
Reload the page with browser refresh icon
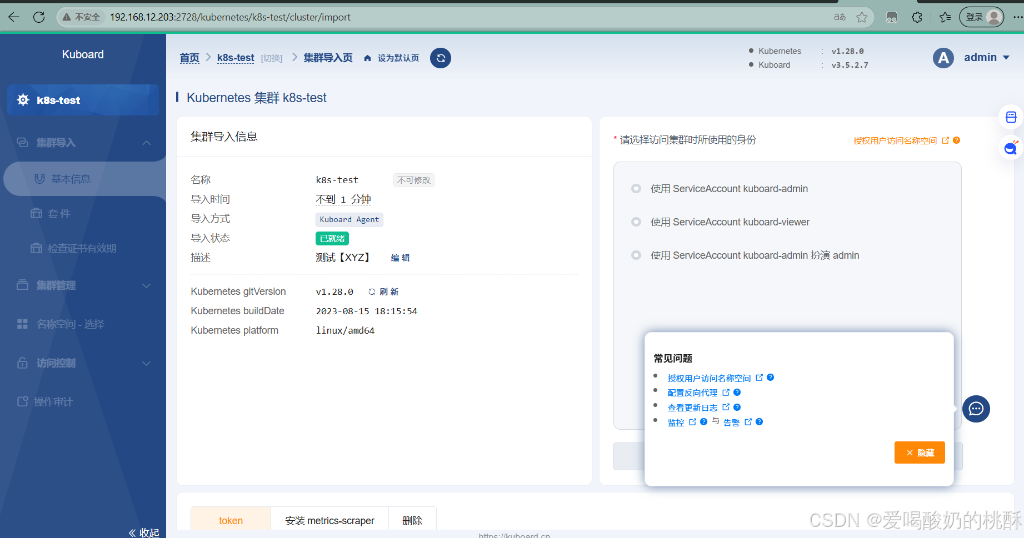tap(39, 17)
